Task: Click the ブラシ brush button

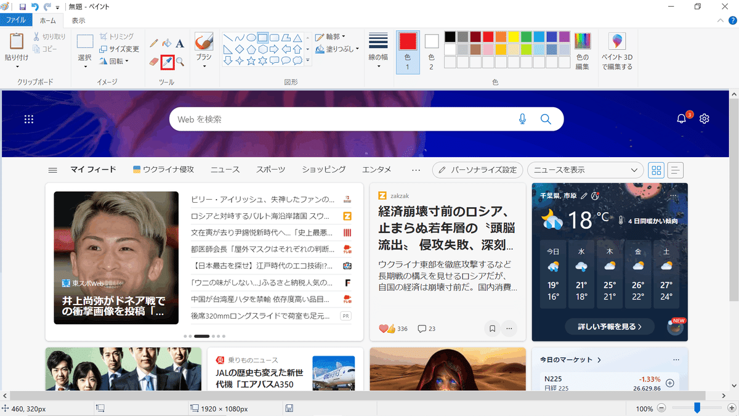Action: pos(204,47)
